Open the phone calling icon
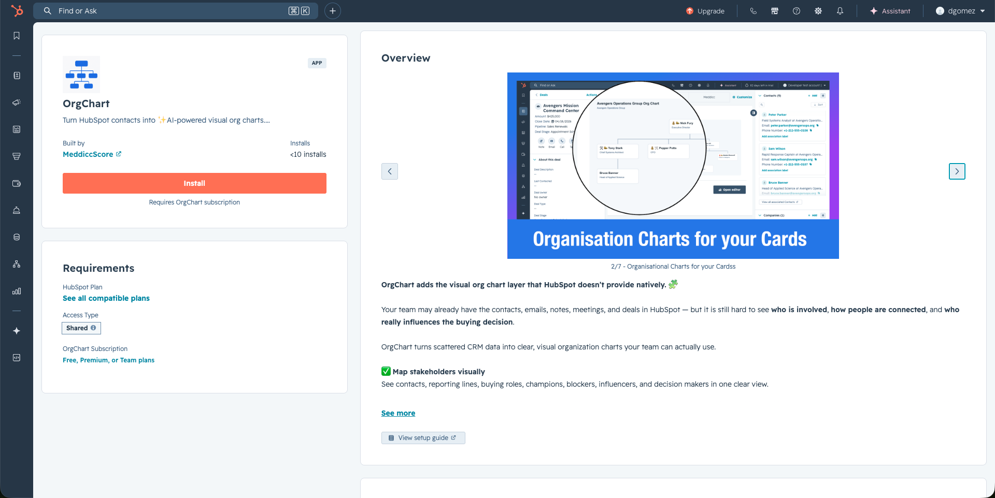 click(x=754, y=11)
